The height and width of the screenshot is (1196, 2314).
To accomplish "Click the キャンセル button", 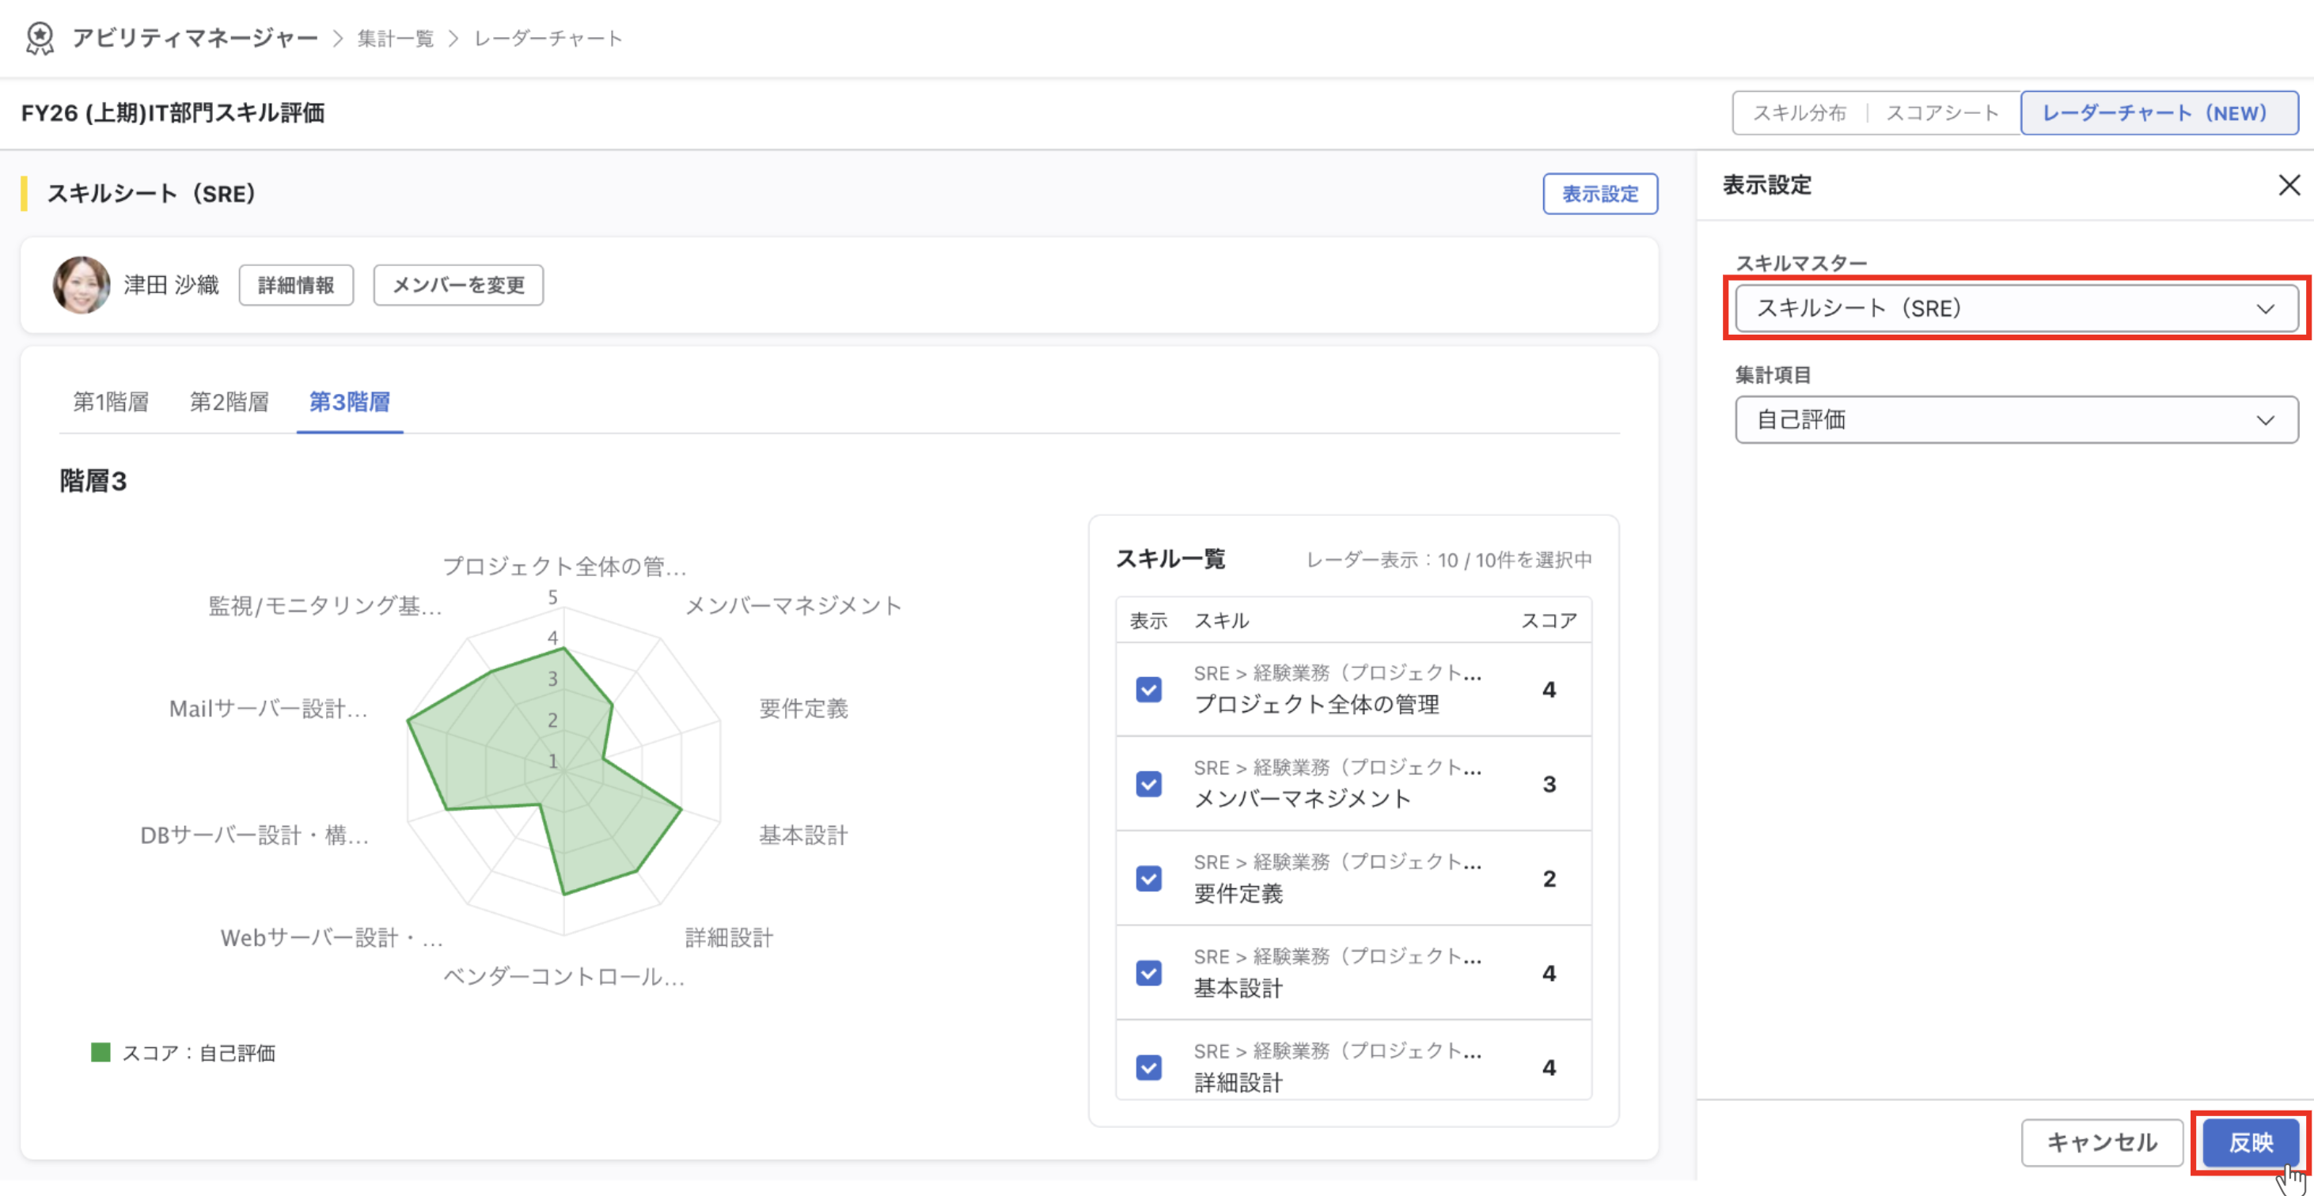I will coord(2101,1142).
